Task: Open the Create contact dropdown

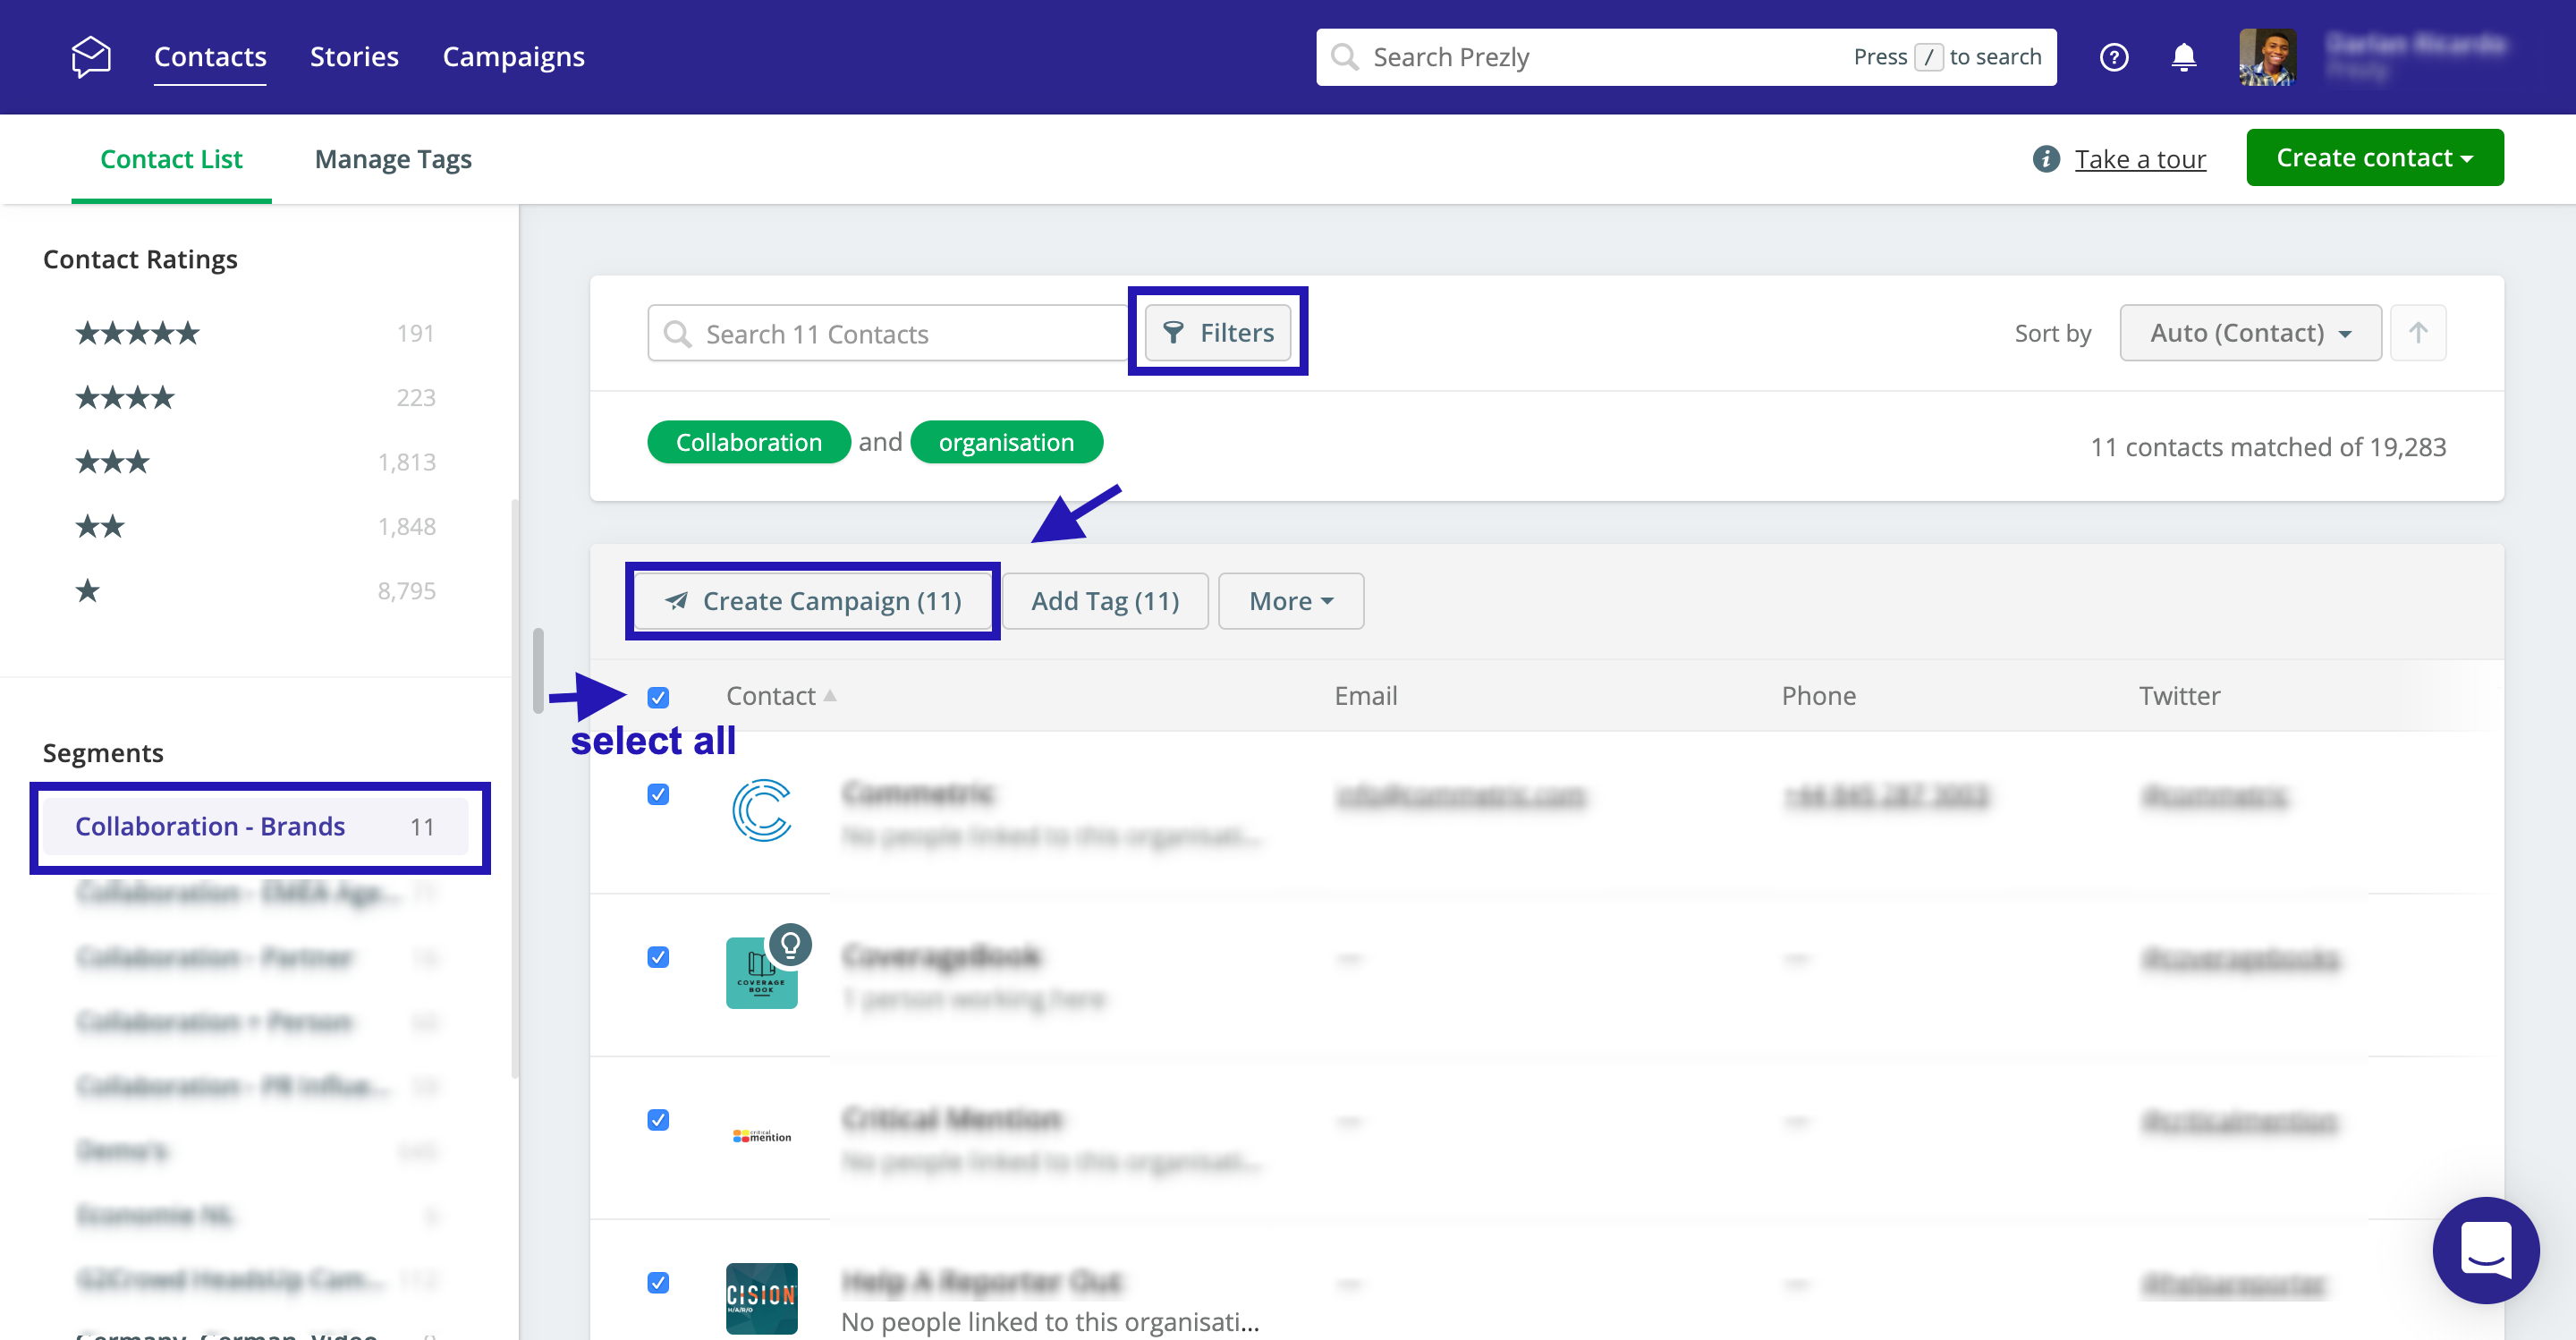Action: coord(2374,157)
